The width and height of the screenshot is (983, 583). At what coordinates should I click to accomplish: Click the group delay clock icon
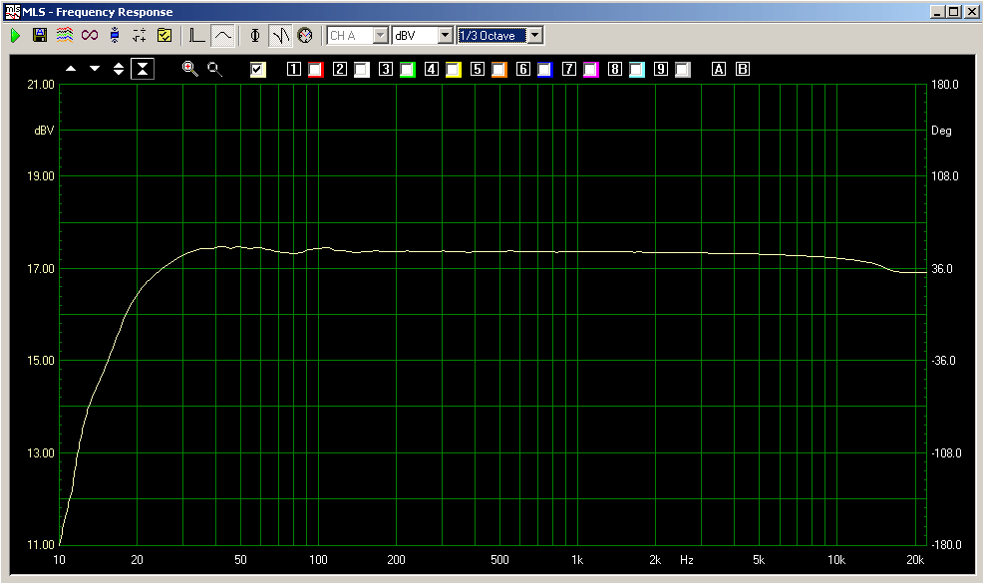[305, 36]
